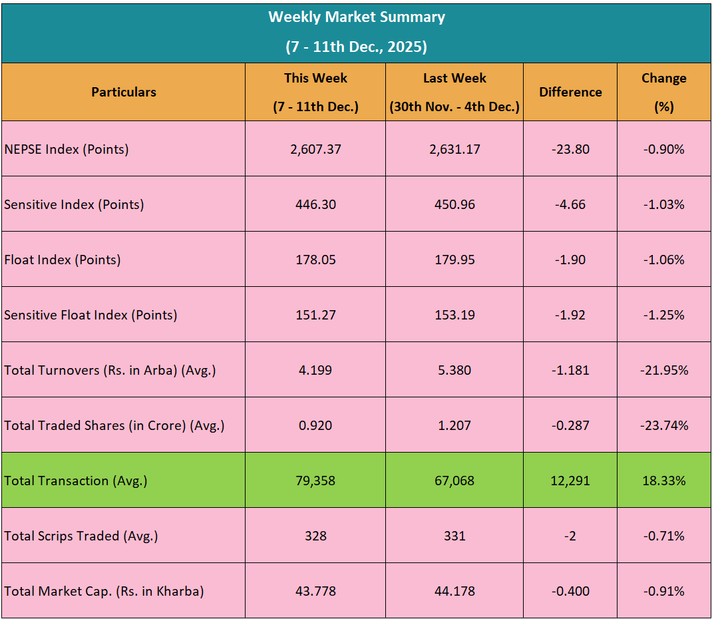The image size is (712, 619).
Task: Click the This Week column header
Action: tap(315, 92)
